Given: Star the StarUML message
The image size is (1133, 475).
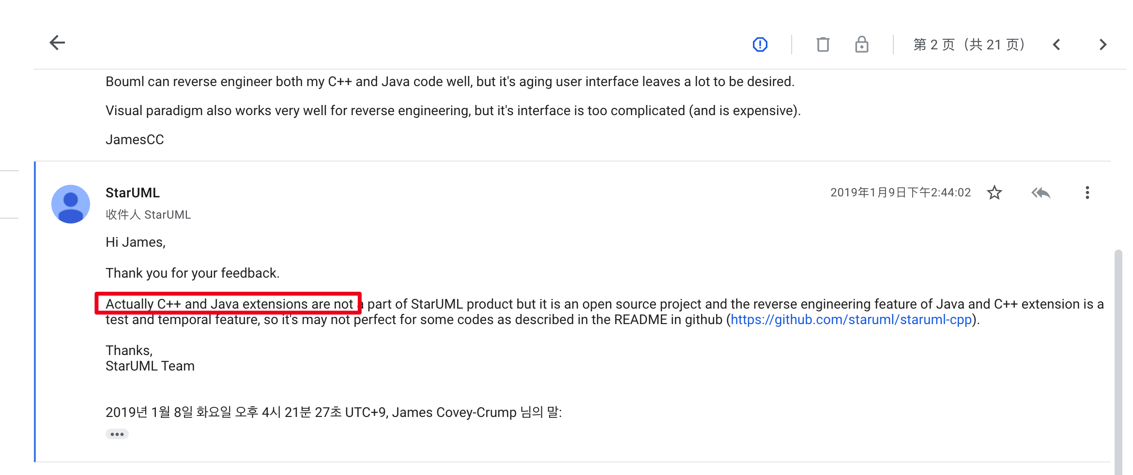Looking at the screenshot, I should [x=995, y=193].
